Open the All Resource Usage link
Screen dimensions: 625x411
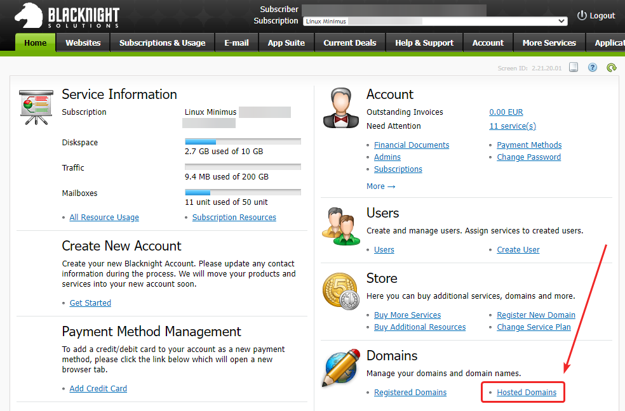click(104, 218)
